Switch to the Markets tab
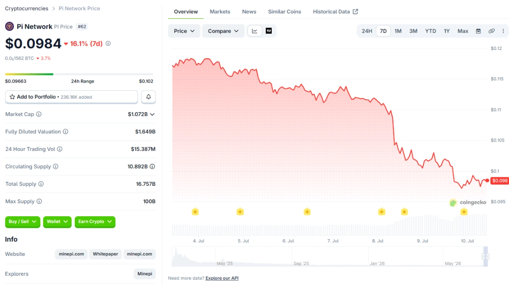This screenshot has height=284, width=509. (220, 12)
